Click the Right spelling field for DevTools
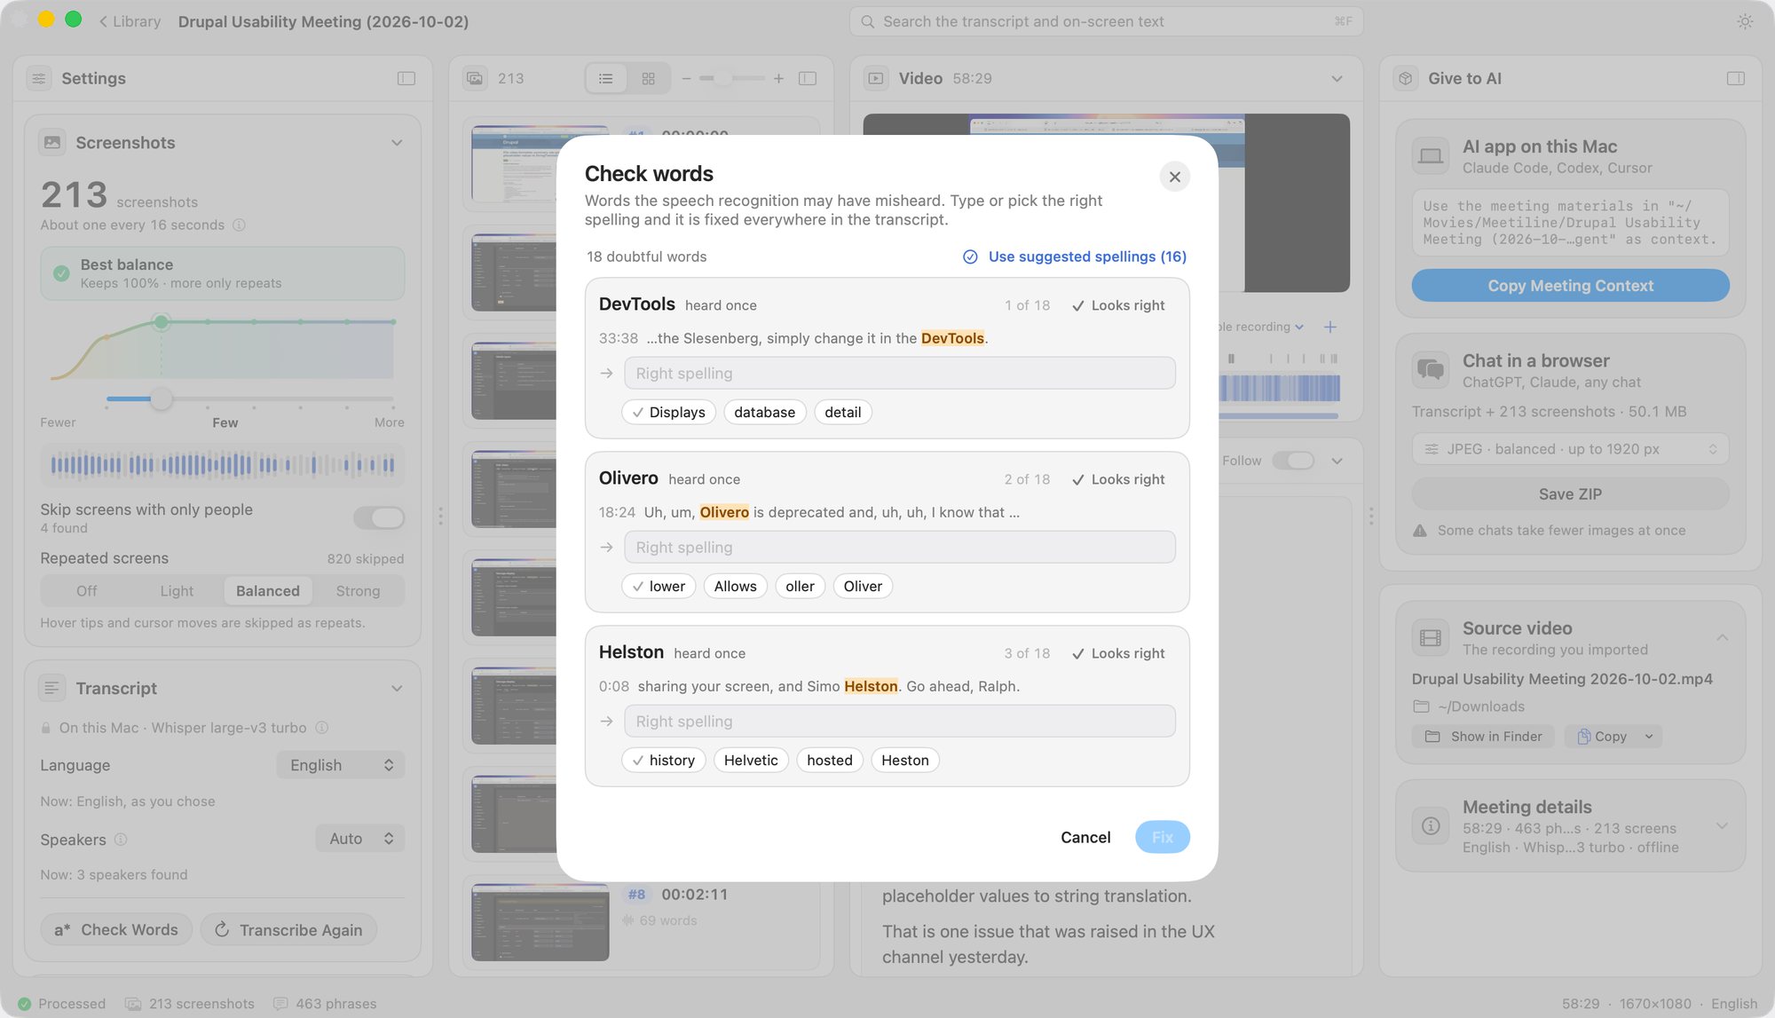This screenshot has width=1775, height=1018. pyautogui.click(x=899, y=374)
